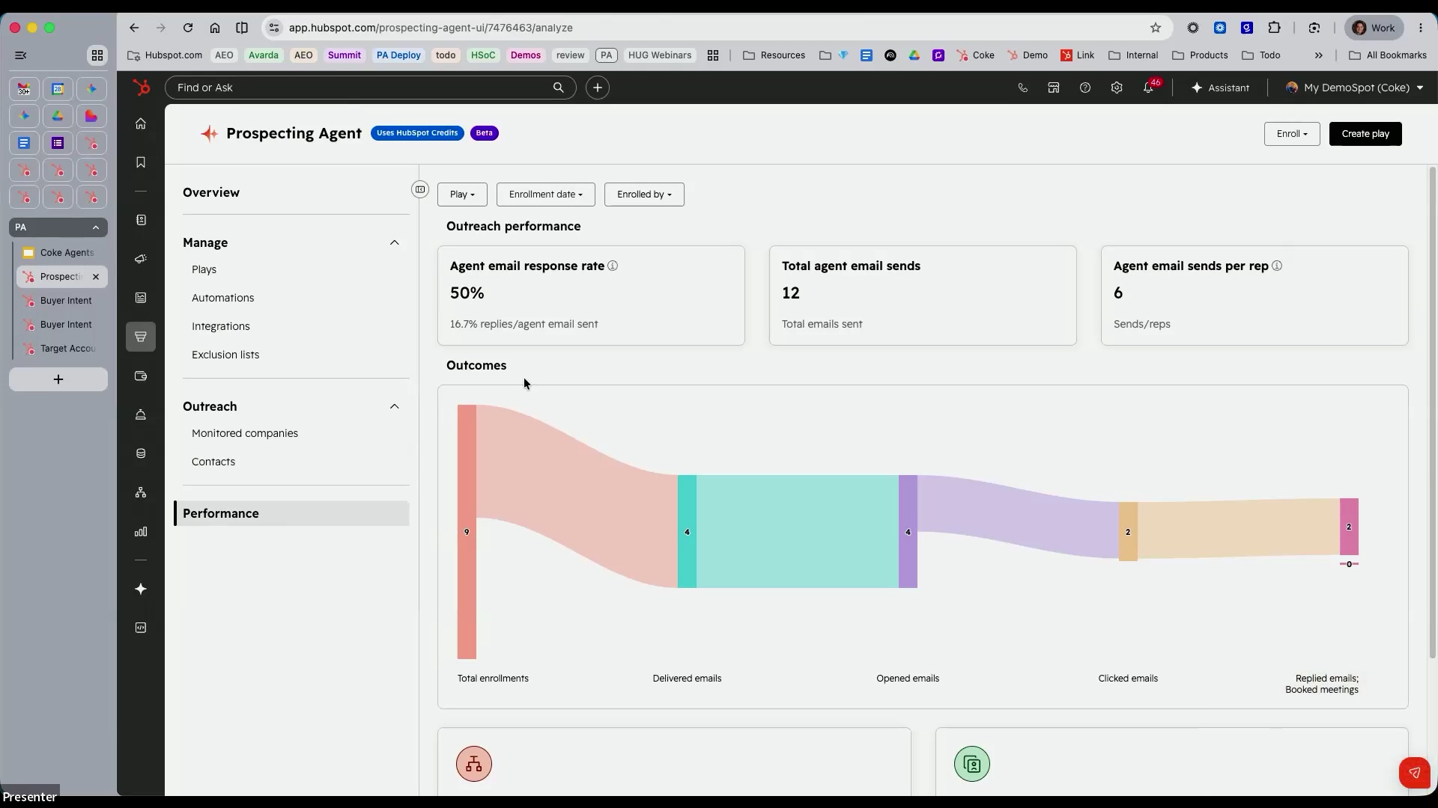This screenshot has width=1438, height=808.
Task: Open My DemoSpot (Coke) account menu
Action: 1354,88
